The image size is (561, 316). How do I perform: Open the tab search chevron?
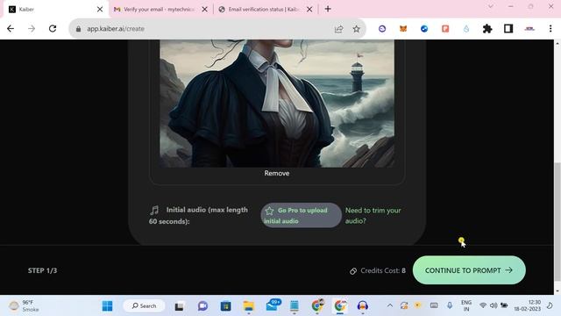click(491, 6)
